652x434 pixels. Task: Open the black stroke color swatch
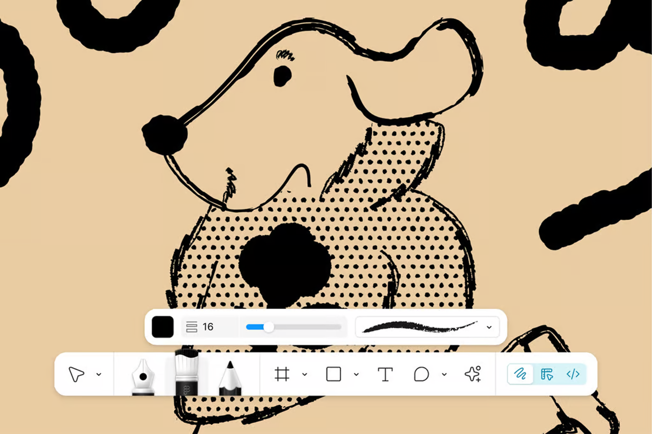coord(163,327)
